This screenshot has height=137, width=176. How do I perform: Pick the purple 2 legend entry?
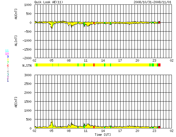coord(8,77)
